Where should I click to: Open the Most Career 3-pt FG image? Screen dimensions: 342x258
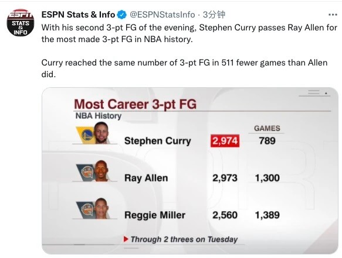pos(190,171)
